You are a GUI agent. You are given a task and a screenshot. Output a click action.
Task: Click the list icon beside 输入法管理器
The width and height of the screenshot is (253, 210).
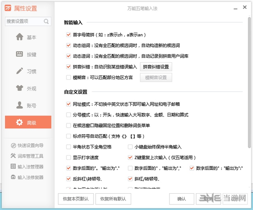pyautogui.click(x=13, y=166)
